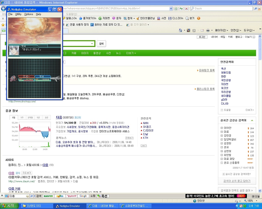Click the Google button in bottom search toolbar
The image size is (262, 209).
tap(83, 196)
